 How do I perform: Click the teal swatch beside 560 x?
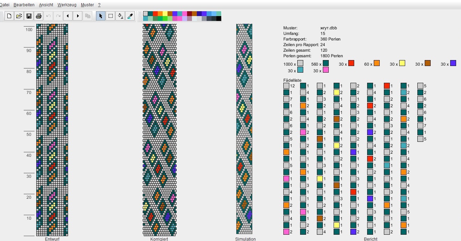click(326, 63)
